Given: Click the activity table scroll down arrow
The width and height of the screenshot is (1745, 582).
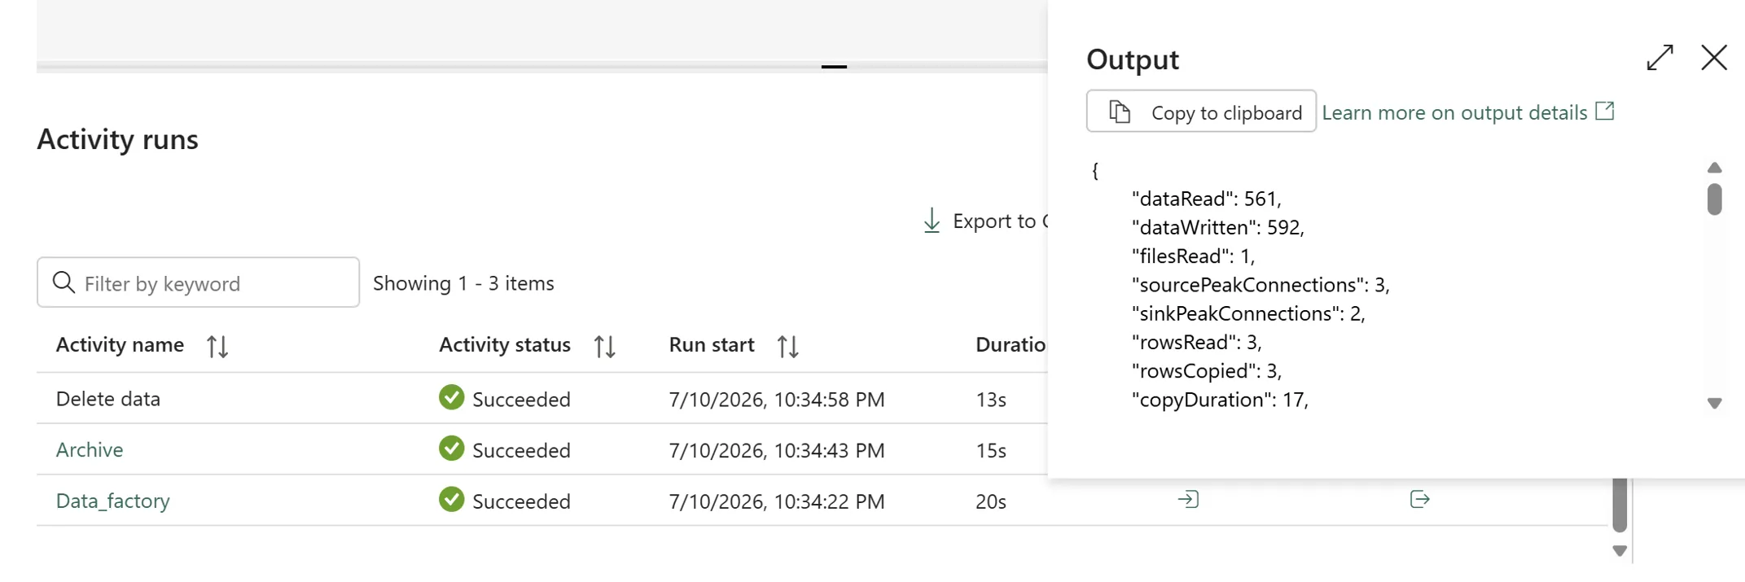Looking at the screenshot, I should tap(1620, 551).
